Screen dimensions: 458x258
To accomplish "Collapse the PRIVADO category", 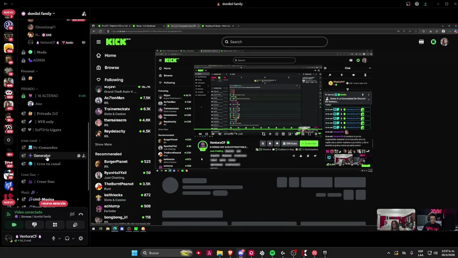I will (30, 89).
